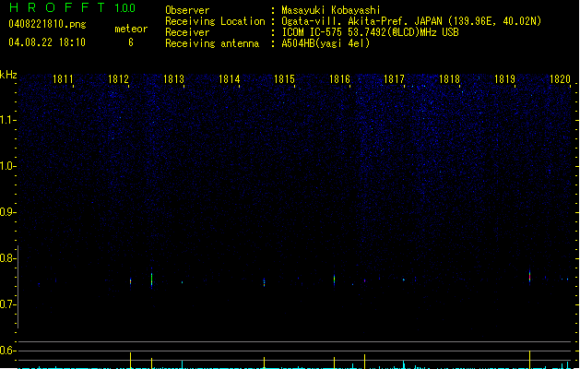Click the 'meteor' count label

pos(131,29)
